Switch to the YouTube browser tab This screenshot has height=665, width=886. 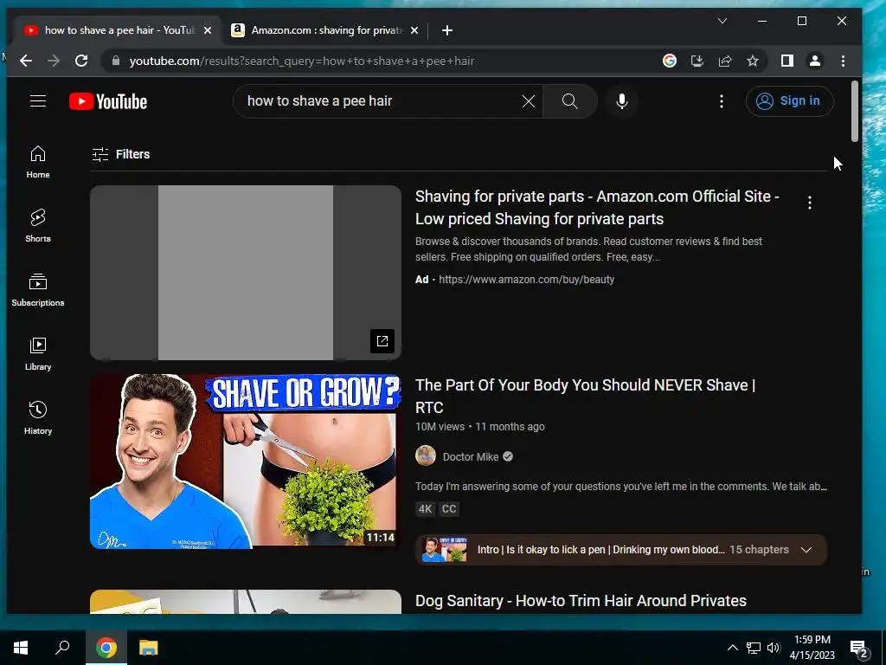pos(118,30)
